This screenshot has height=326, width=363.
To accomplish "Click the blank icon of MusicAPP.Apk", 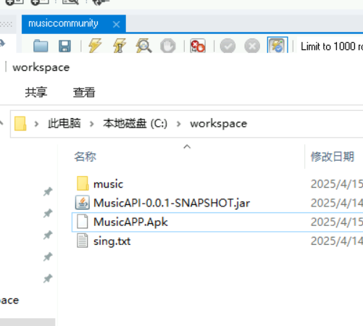I will click(x=83, y=222).
